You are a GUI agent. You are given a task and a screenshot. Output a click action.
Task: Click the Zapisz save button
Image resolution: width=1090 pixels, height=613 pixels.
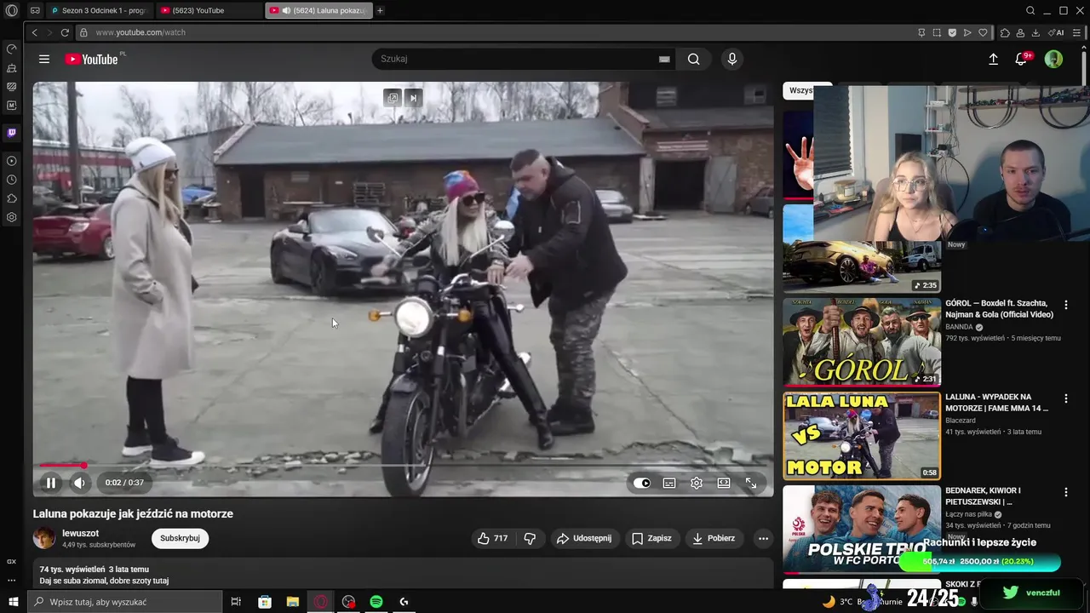tap(651, 538)
